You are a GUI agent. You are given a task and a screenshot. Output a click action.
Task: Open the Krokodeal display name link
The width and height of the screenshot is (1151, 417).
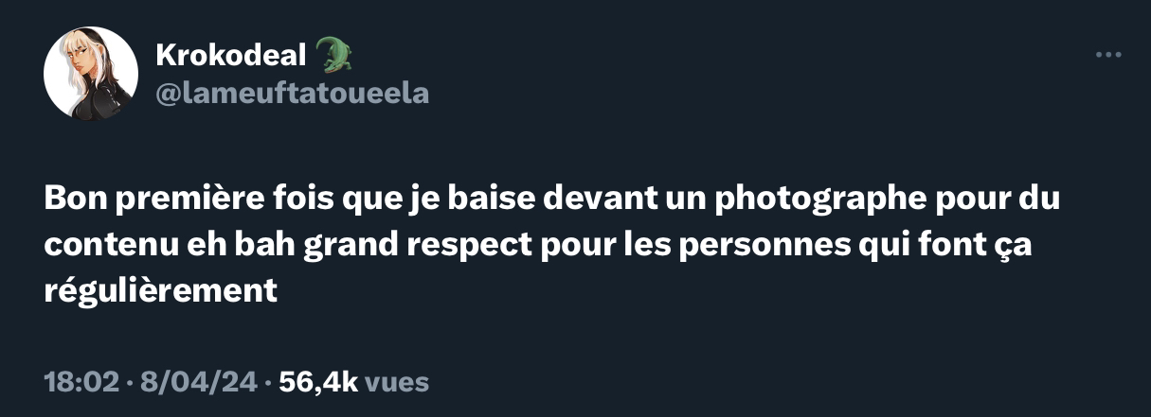click(x=232, y=58)
